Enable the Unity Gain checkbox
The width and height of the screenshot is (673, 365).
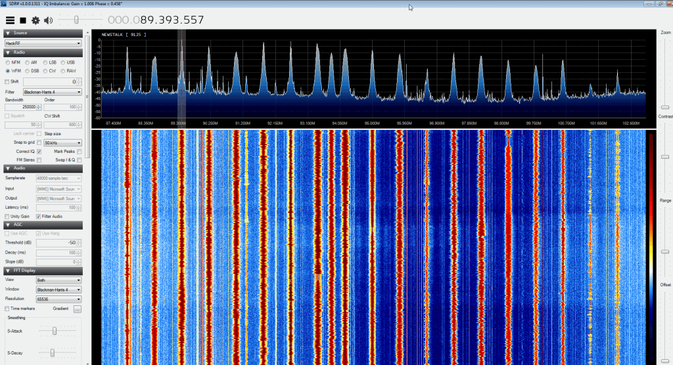pos(7,217)
